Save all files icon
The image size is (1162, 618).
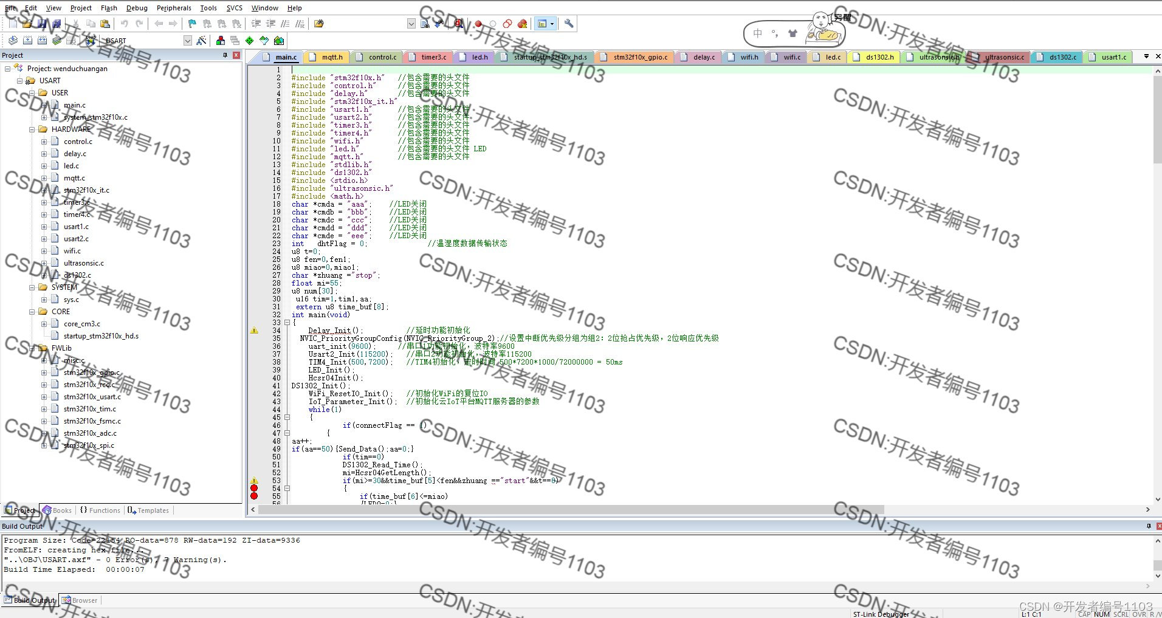[57, 24]
